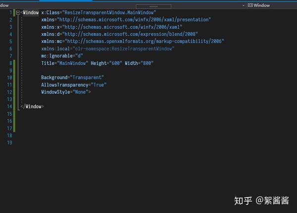This screenshot has width=297, height=213.
Task: Open the Window element navigation dropdown
Action: pyautogui.click(x=244, y=5)
